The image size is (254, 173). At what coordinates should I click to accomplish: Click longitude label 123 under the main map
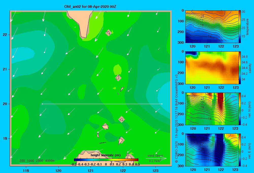point(155,170)
